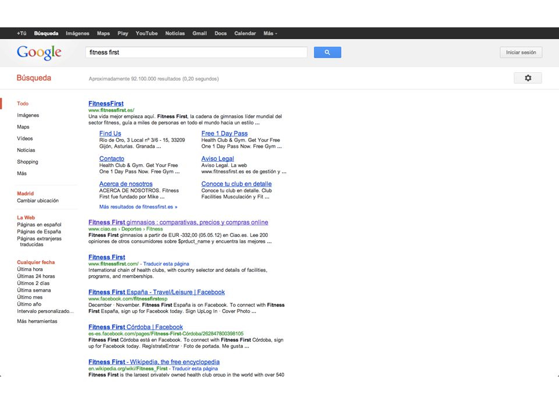Select Maps filter in the sidebar

pyautogui.click(x=23, y=127)
